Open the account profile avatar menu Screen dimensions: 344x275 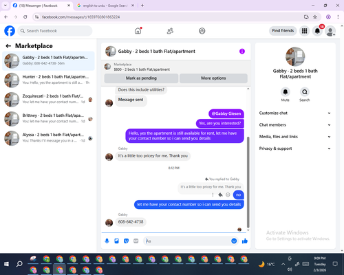click(330, 31)
